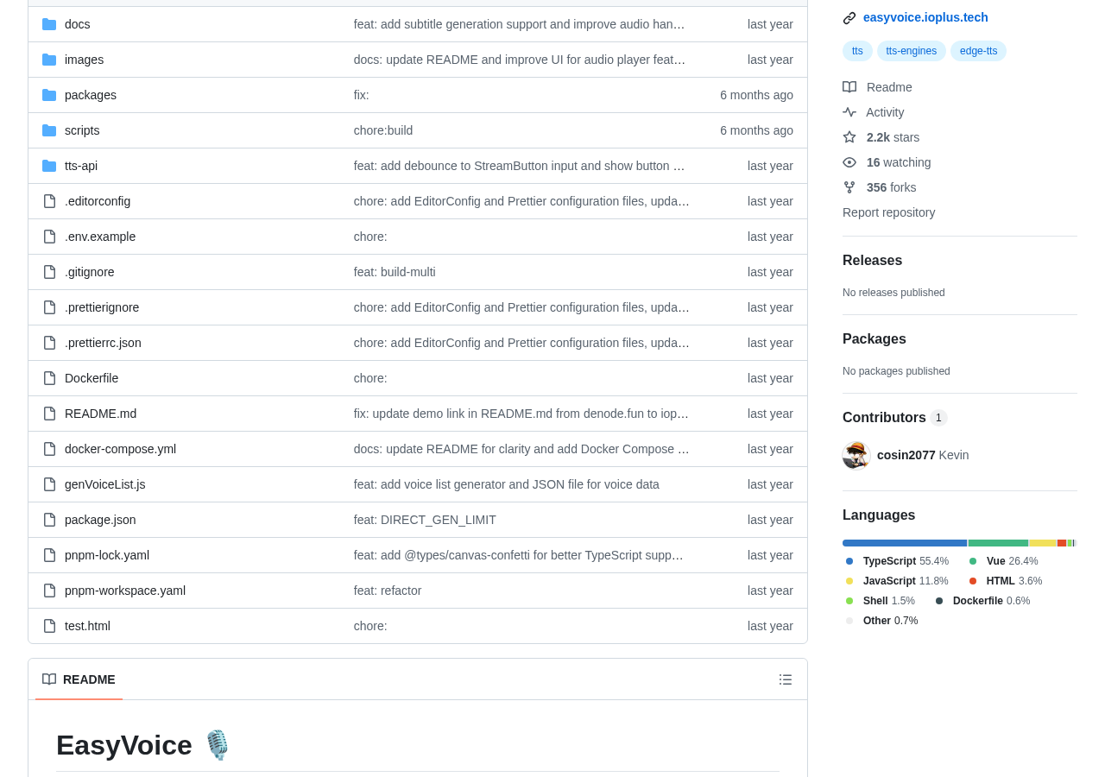Click the link icon beside easyvoice.ioplus.tech
This screenshot has height=777, width=1105.
(849, 18)
